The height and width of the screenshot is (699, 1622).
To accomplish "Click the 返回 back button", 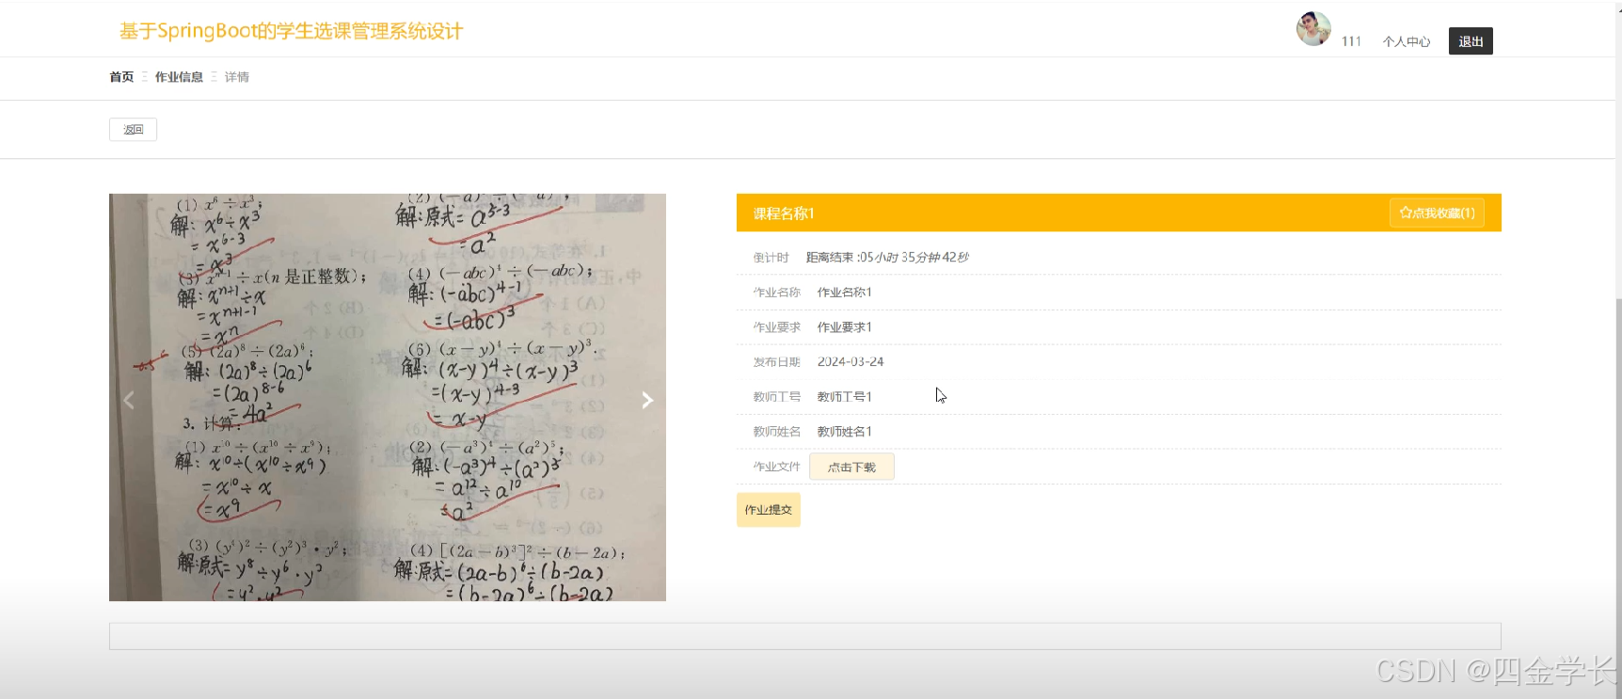I will 133,130.
